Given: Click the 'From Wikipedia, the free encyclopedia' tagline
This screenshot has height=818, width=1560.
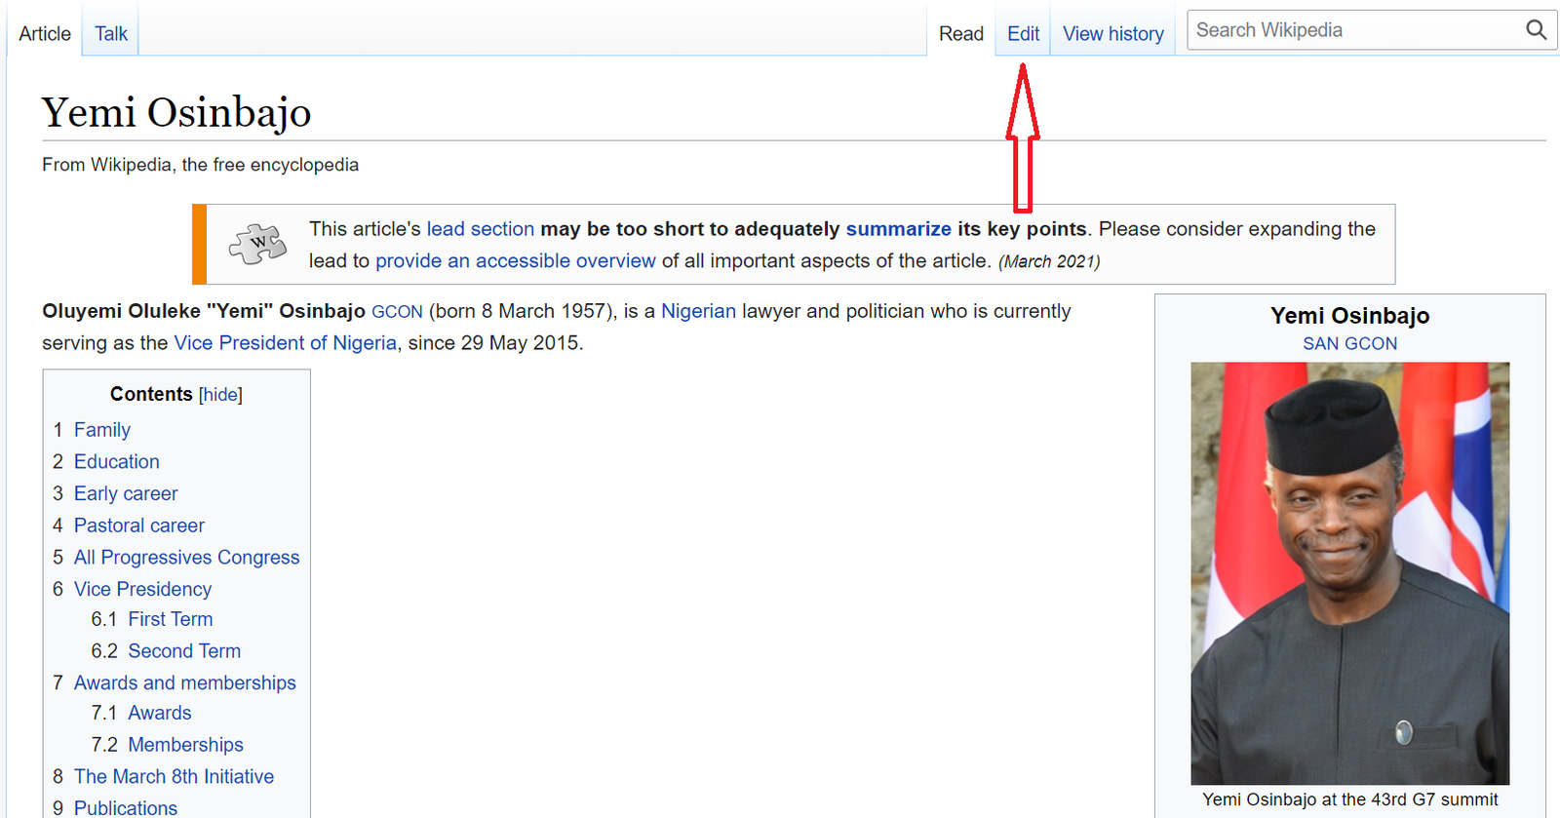Looking at the screenshot, I should pos(201,165).
